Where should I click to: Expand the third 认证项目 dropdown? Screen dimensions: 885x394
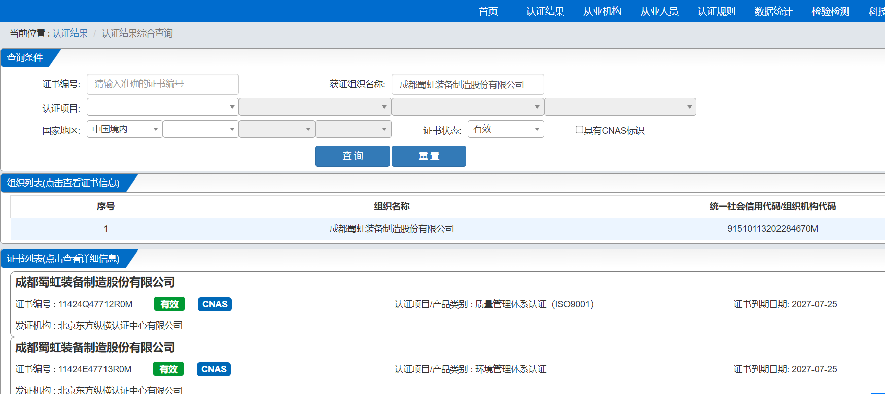468,107
